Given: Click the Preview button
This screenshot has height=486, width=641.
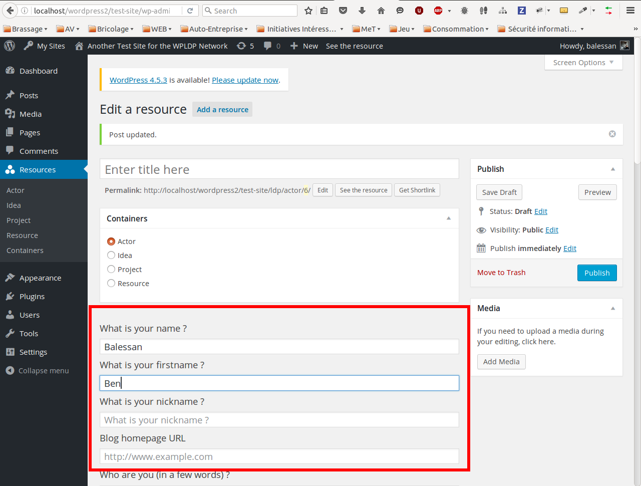Looking at the screenshot, I should (x=597, y=192).
